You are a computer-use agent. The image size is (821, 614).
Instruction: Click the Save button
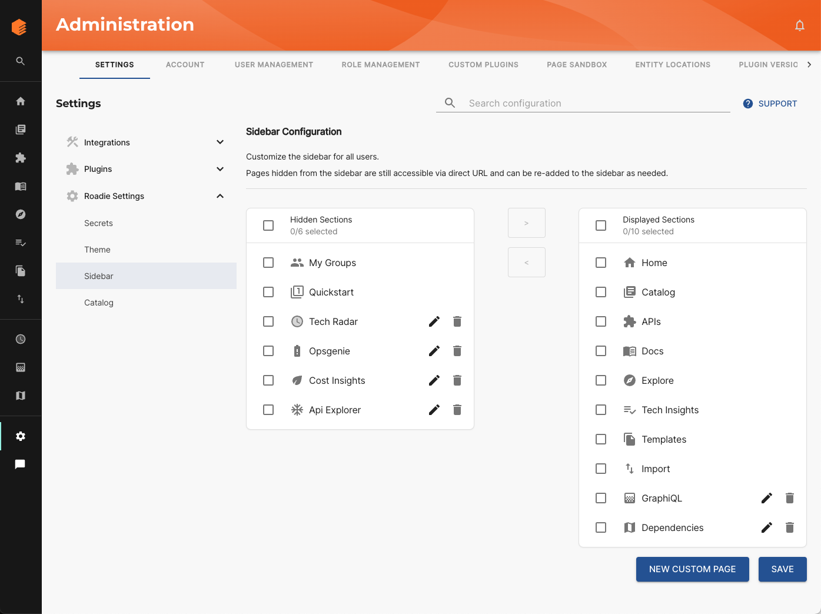[x=783, y=569]
